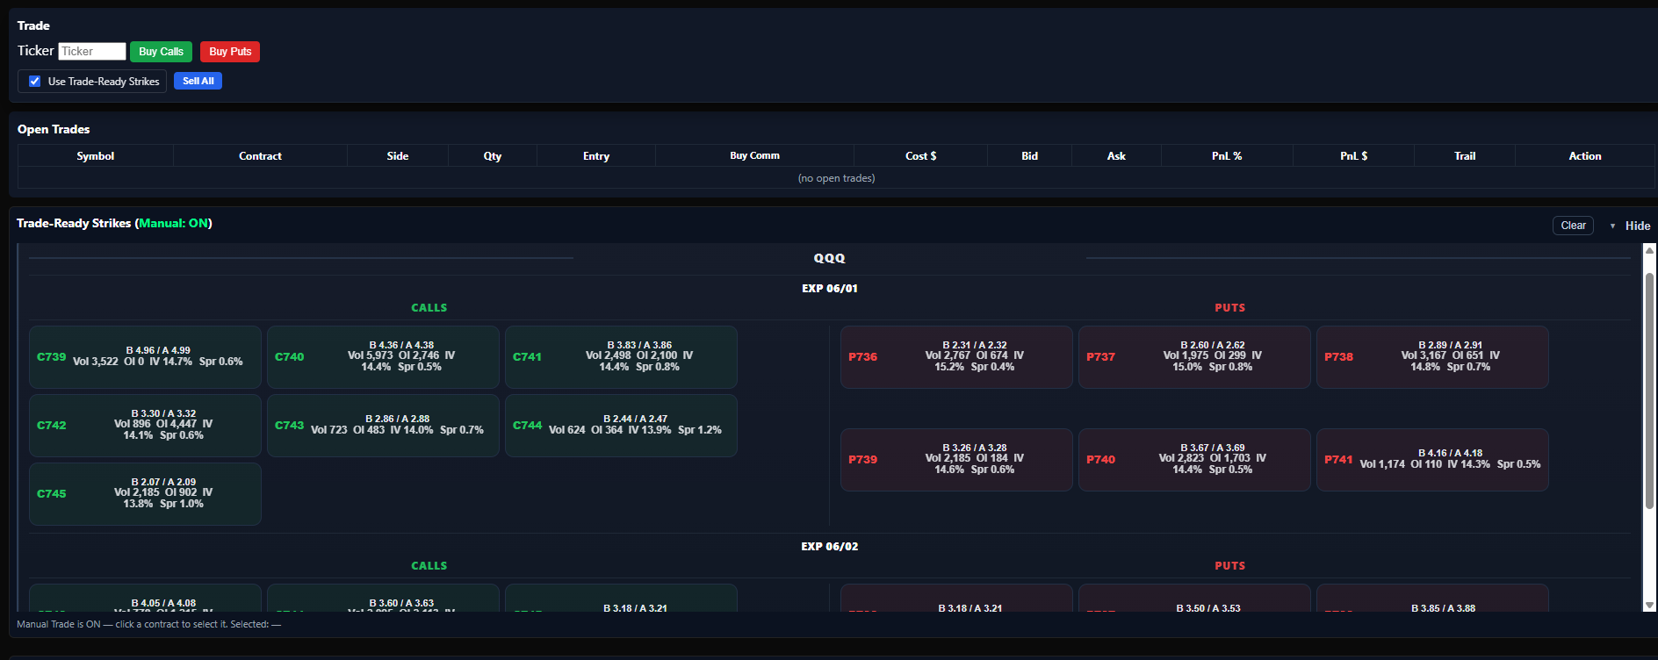Click the scrollbar up arrow
Image resolution: width=1658 pixels, height=660 pixels.
pos(1649,250)
